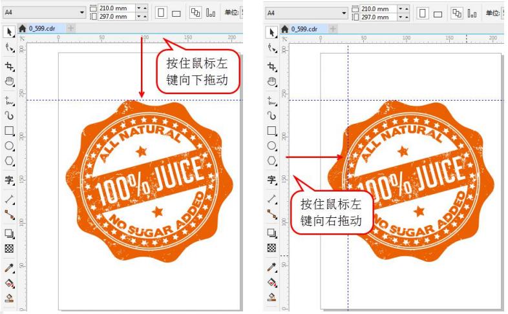Select the Pan hand tool in right window
Viewport: 508px width, 314px height.
pos(272,81)
